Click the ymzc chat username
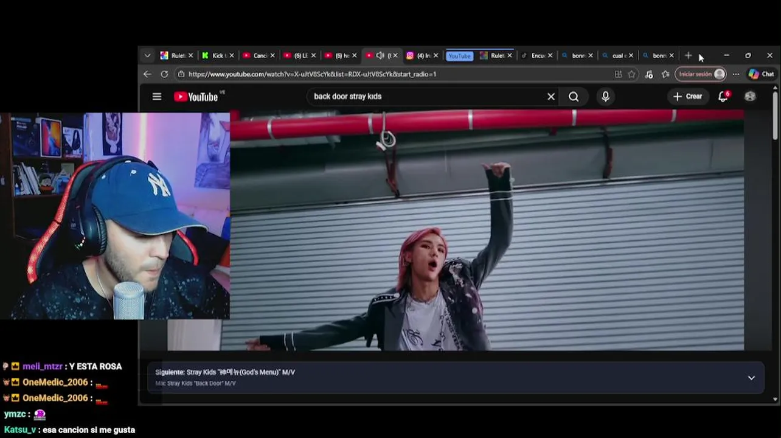This screenshot has height=438, width=781. click(15, 414)
